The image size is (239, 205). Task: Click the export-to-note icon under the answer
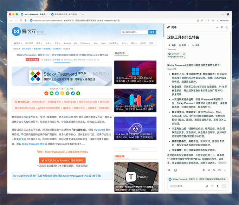click(x=175, y=170)
